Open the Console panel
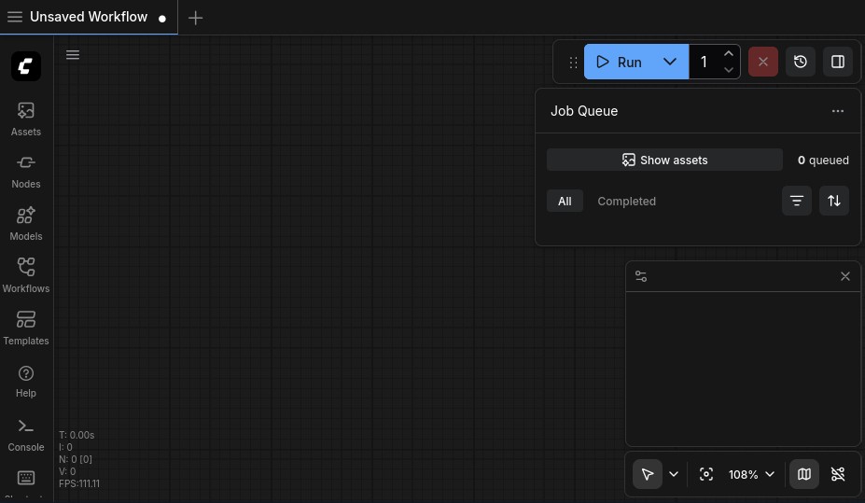The height and width of the screenshot is (503, 865). (x=26, y=434)
